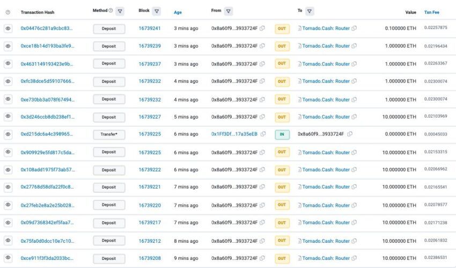Preview transaction 0xce18b14d193ba3fe9 with eye icon
Screen dimensions: 456x268
click(8, 46)
